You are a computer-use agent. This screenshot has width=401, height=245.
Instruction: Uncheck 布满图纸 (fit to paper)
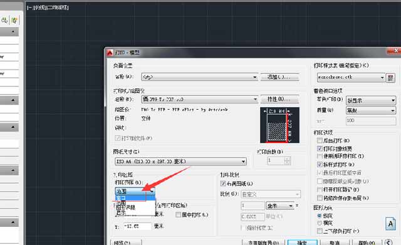coord(223,184)
